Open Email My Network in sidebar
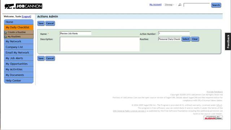The width and height of the screenshot is (231, 130). tap(19, 53)
